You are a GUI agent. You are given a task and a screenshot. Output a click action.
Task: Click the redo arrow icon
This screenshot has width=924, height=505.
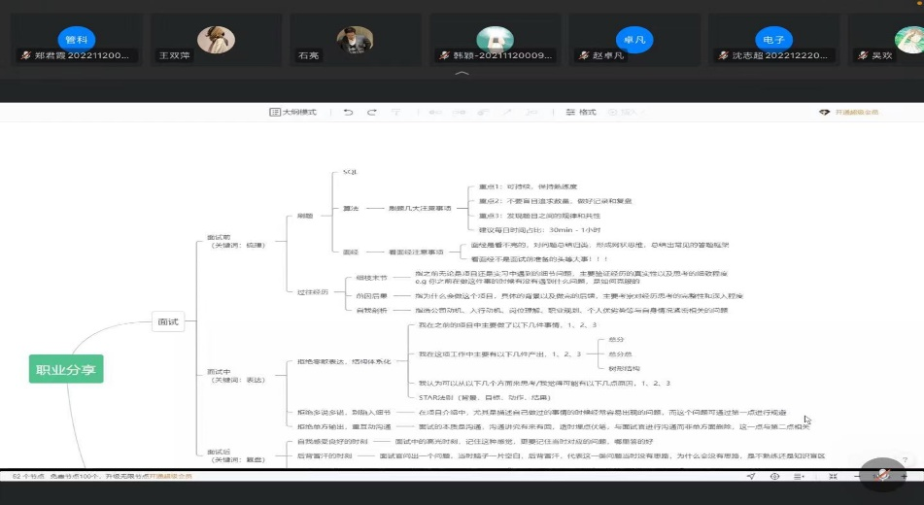pyautogui.click(x=372, y=113)
